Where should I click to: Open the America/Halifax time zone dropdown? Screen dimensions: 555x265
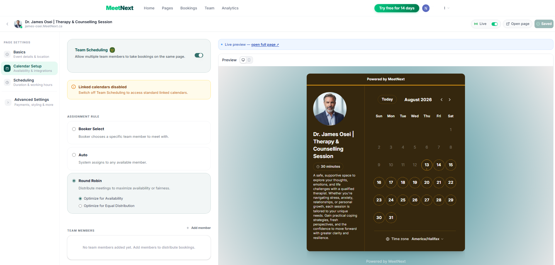(427, 239)
